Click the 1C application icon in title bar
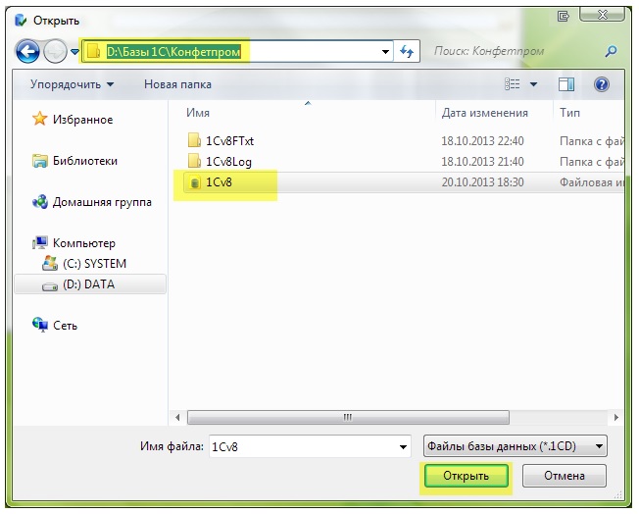Image resolution: width=639 pixels, height=514 pixels. pos(21,20)
